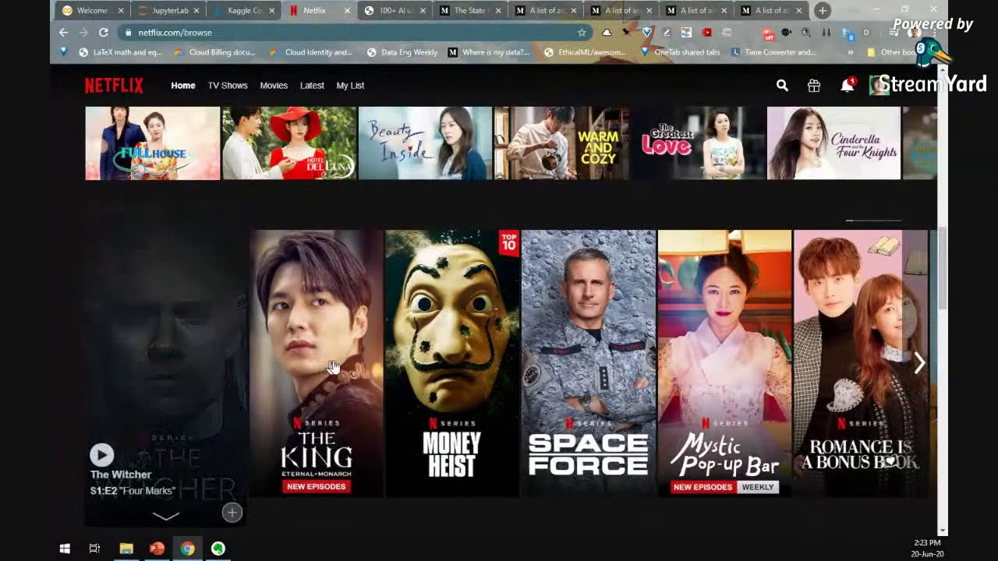This screenshot has height=561, width=998.
Task: Switch to the '100+ AI' tab
Action: [394, 11]
